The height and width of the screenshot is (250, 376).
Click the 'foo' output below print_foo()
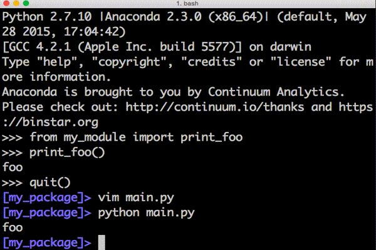(13, 167)
